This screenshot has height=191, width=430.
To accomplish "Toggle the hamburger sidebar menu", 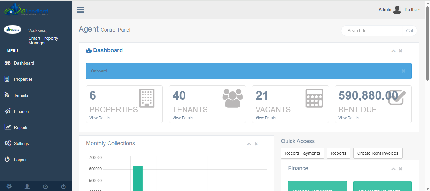I will click(x=81, y=10).
